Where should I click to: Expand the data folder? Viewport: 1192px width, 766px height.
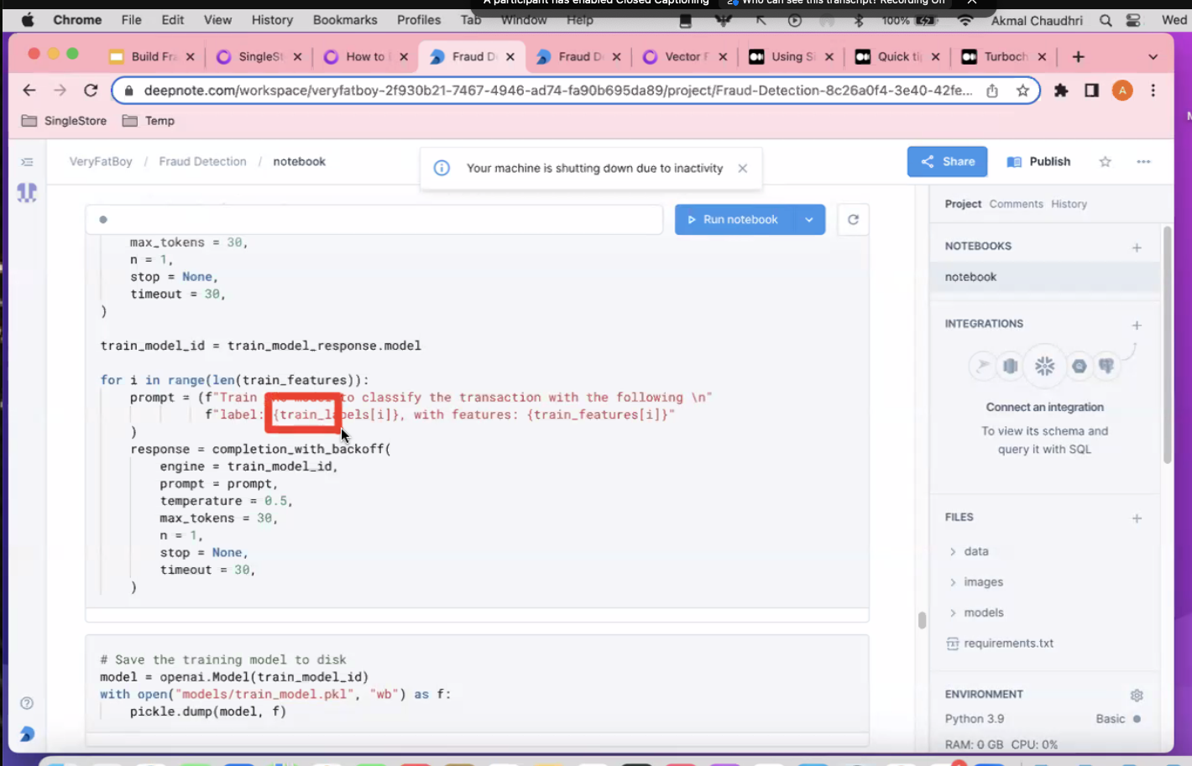pyautogui.click(x=975, y=551)
